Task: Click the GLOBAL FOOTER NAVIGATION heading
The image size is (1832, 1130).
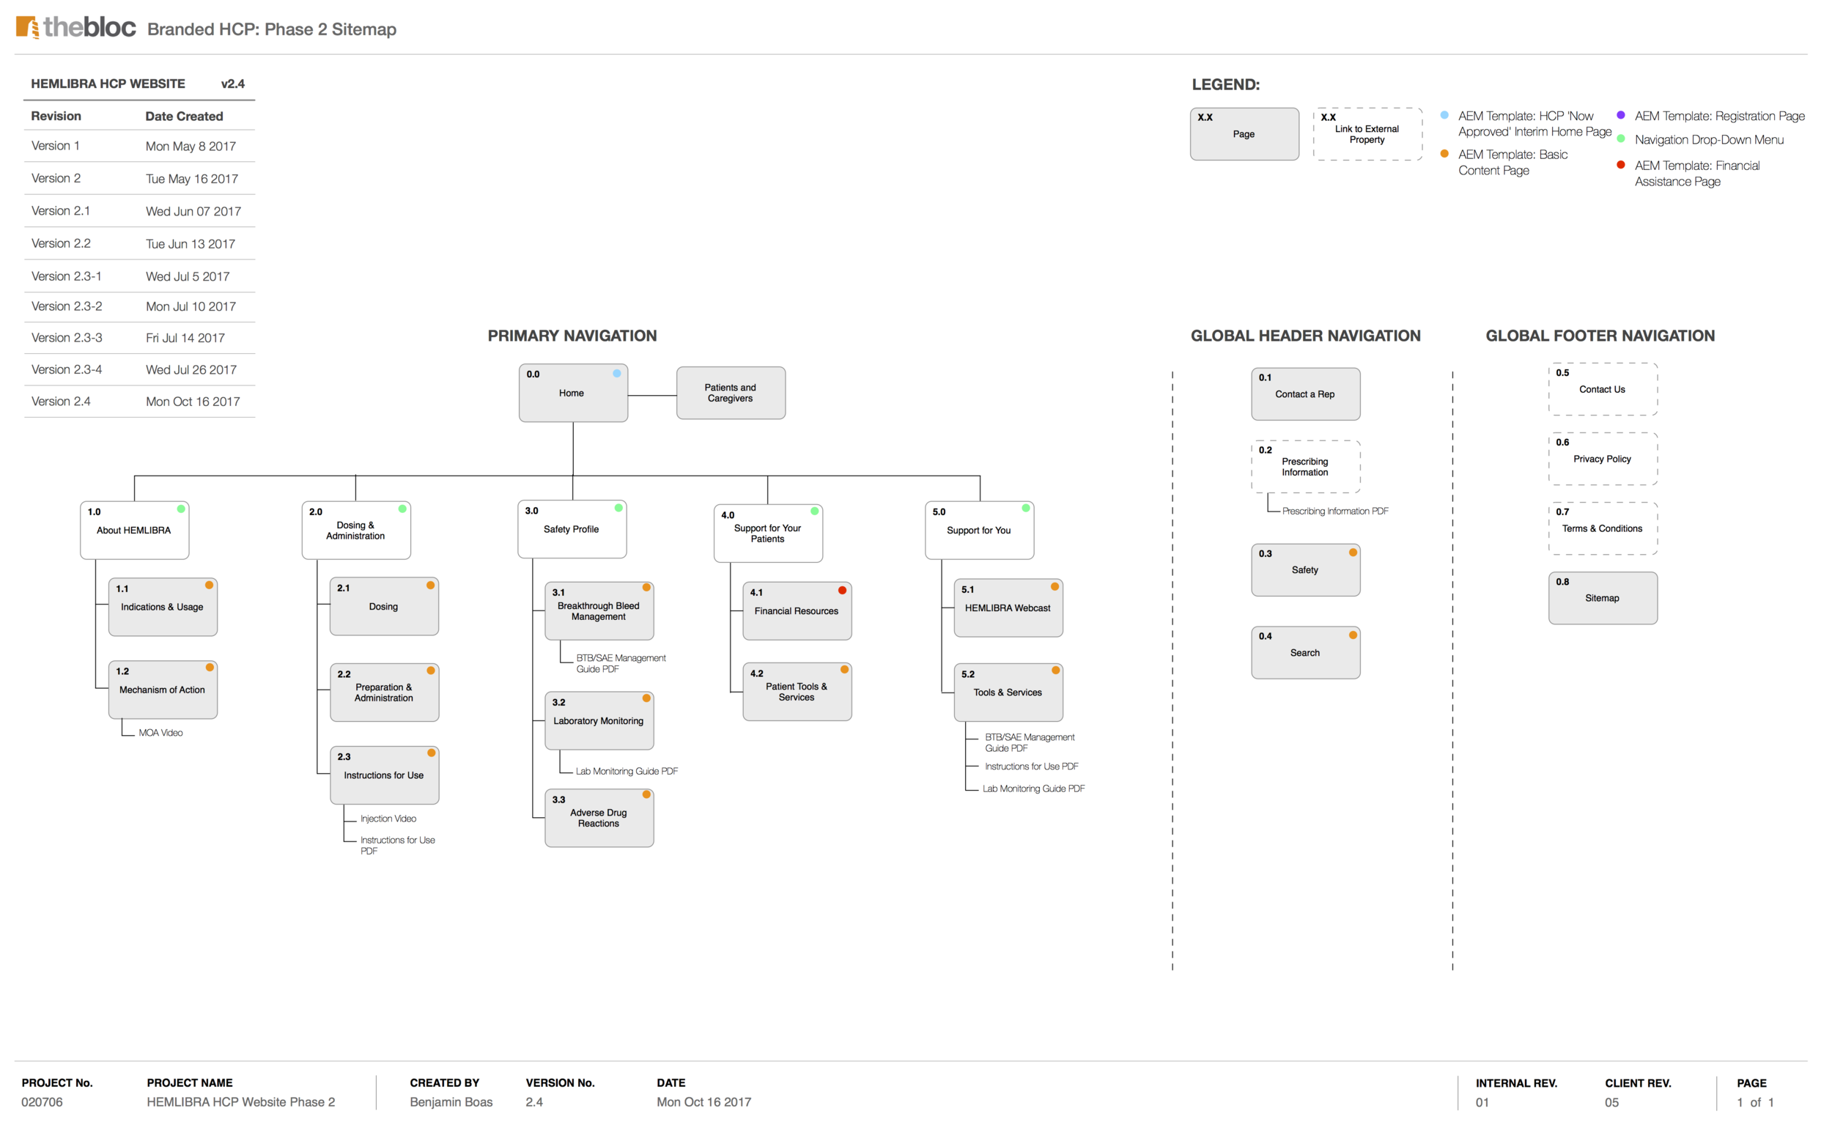Action: [x=1600, y=336]
